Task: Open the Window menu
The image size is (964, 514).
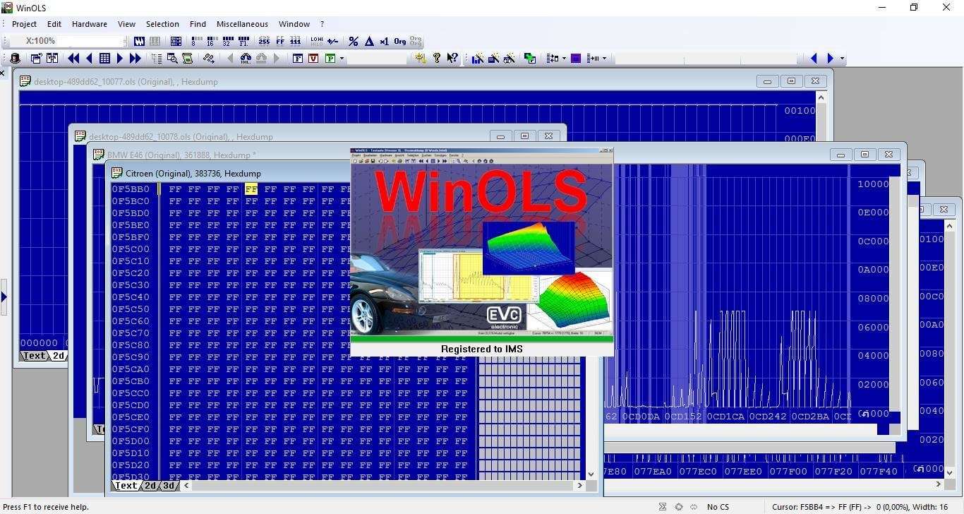Action: click(x=294, y=24)
